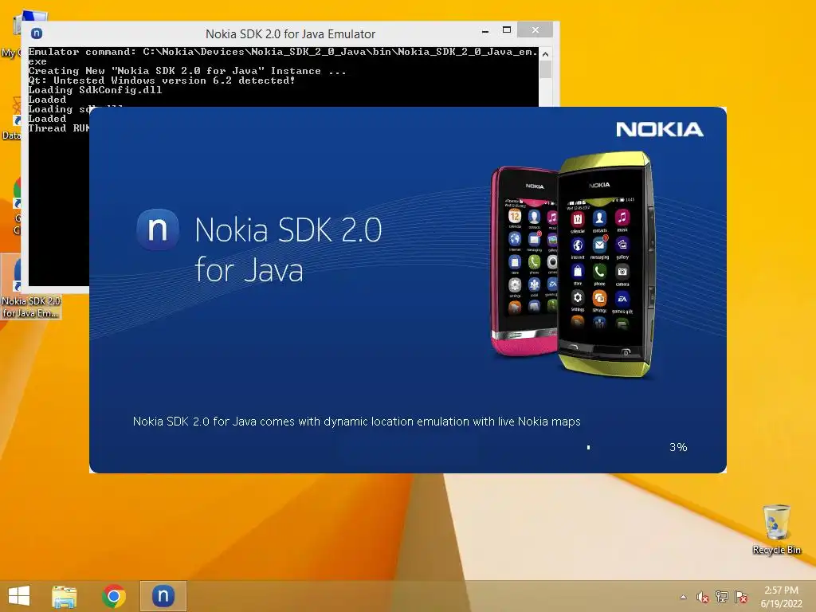The width and height of the screenshot is (816, 612).
Task: Click the NOKIA wordmark on the splash screen
Action: pyautogui.click(x=659, y=130)
